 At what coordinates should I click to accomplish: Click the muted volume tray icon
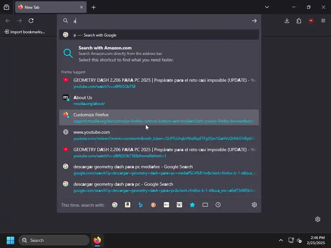pyautogui.click(x=299, y=240)
